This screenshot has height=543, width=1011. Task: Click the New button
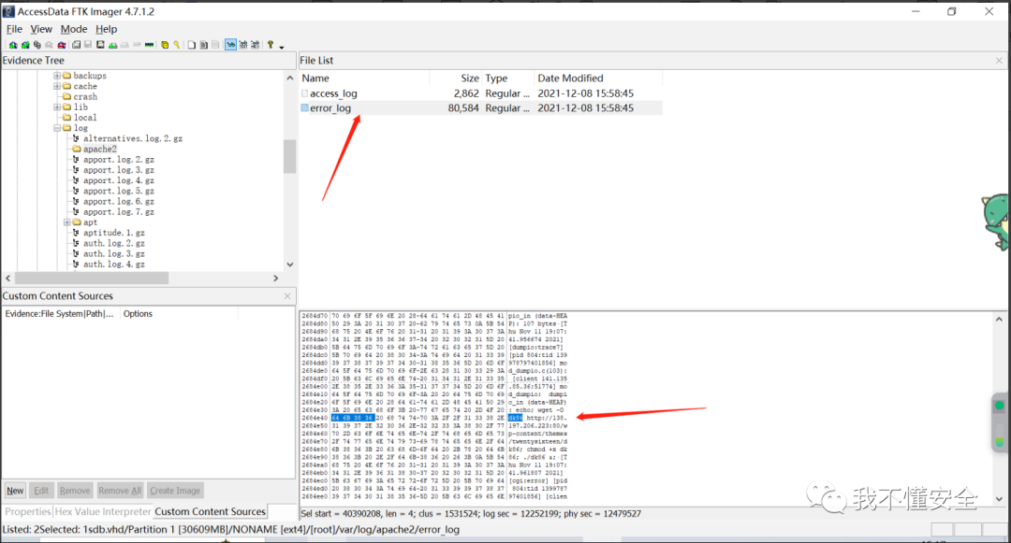tap(15, 491)
